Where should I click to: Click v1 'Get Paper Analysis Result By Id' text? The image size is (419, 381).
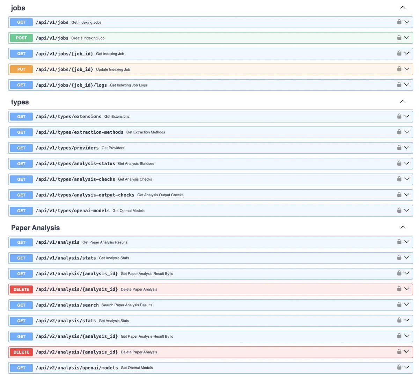click(x=147, y=274)
